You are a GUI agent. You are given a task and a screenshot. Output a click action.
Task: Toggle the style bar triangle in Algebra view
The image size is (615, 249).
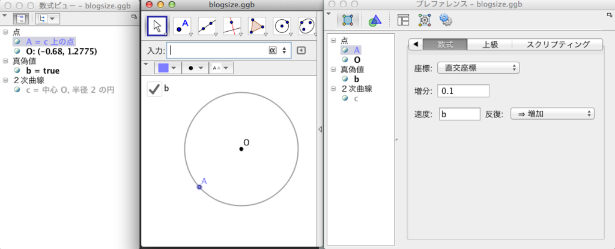(4, 16)
